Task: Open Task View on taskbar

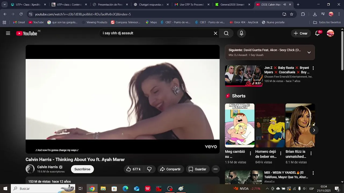Action: [x=80, y=188]
